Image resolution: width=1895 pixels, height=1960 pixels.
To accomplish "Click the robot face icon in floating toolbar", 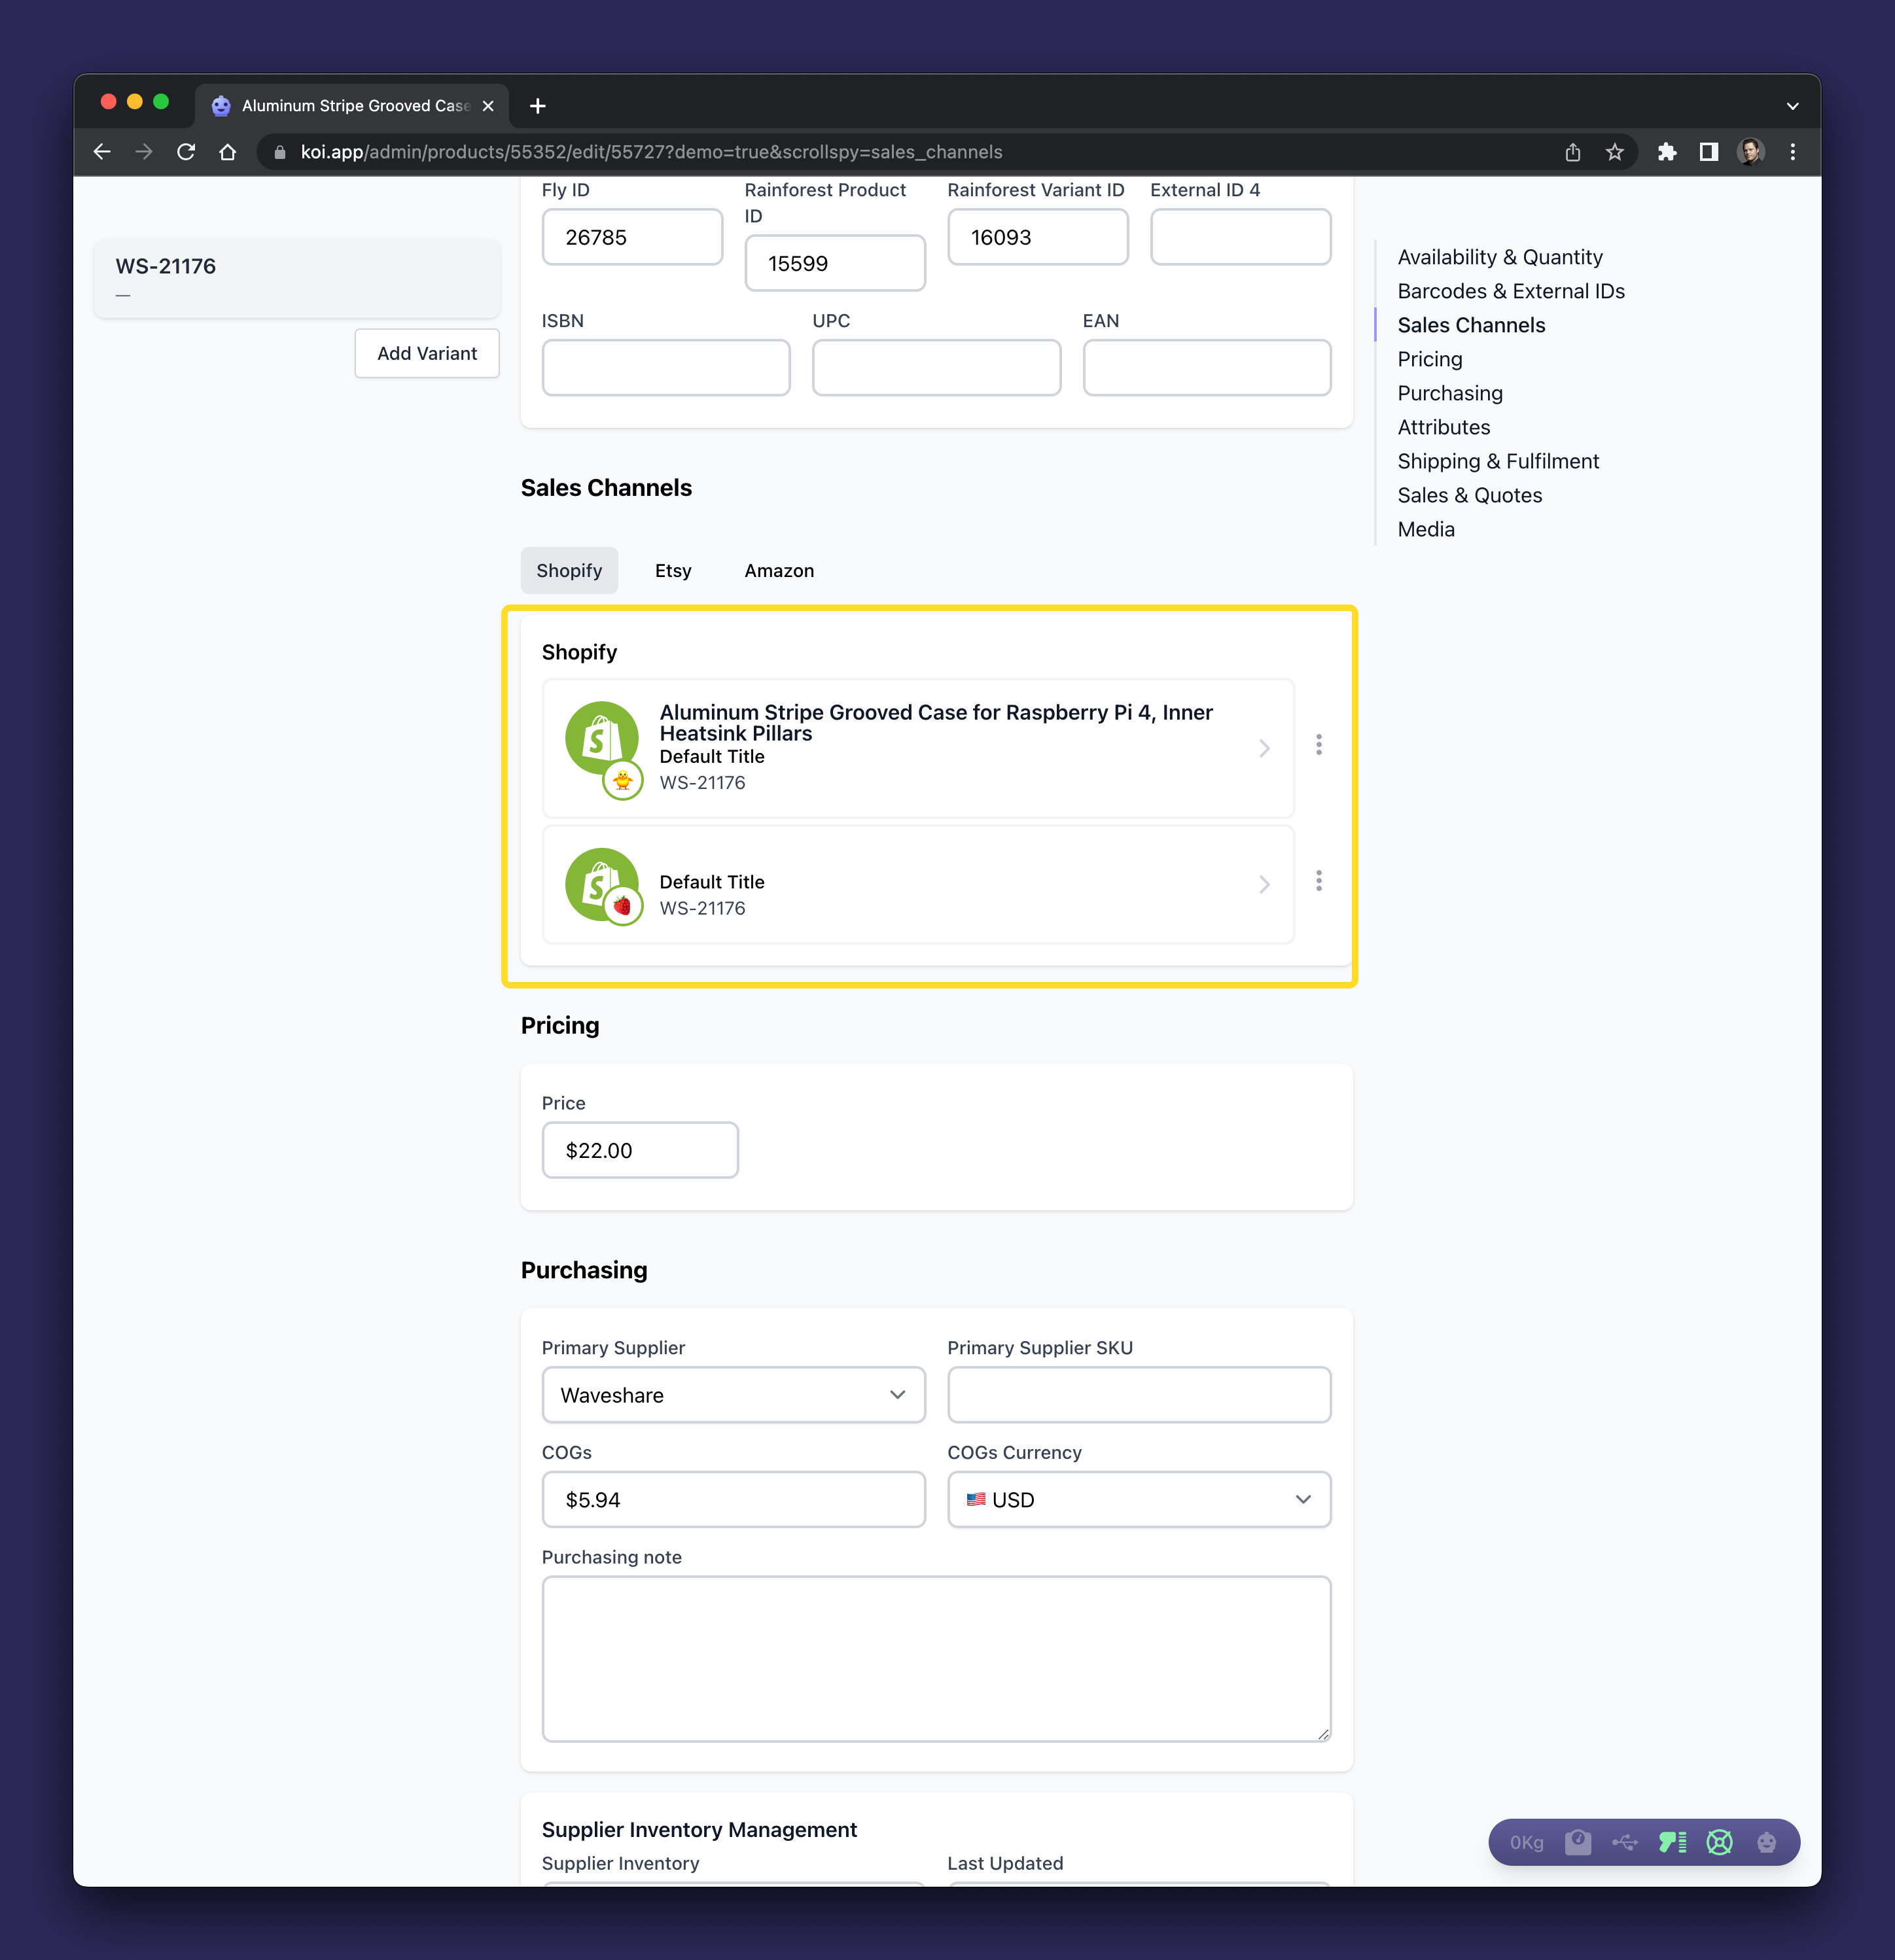I will [1766, 1842].
